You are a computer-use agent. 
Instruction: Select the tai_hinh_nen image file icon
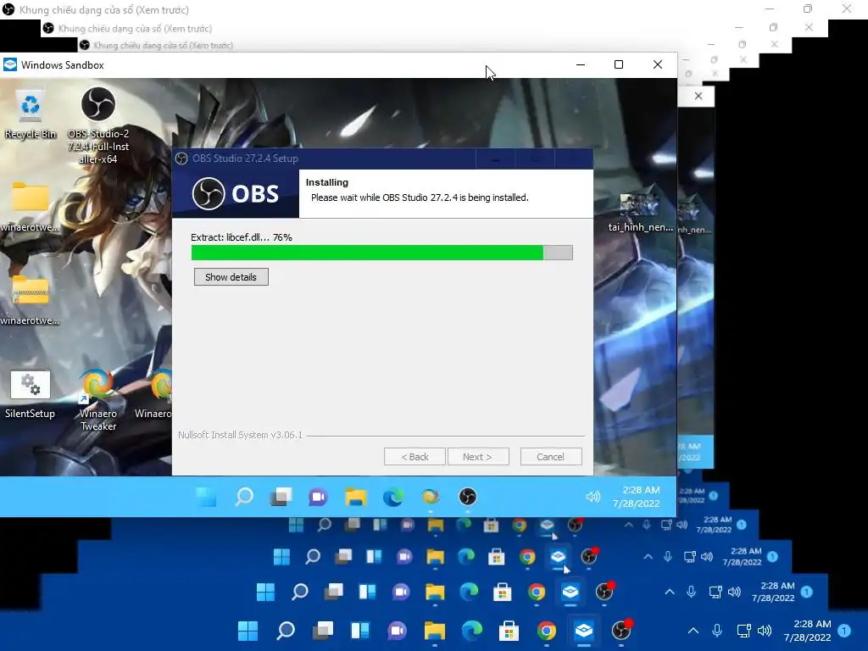tap(640, 213)
